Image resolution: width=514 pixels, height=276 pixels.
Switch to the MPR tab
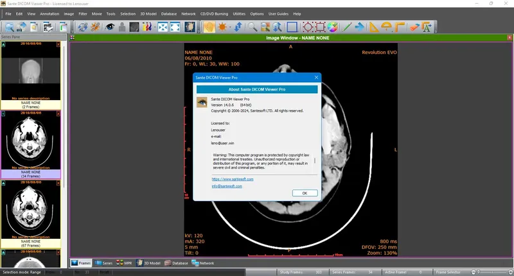pos(123,263)
